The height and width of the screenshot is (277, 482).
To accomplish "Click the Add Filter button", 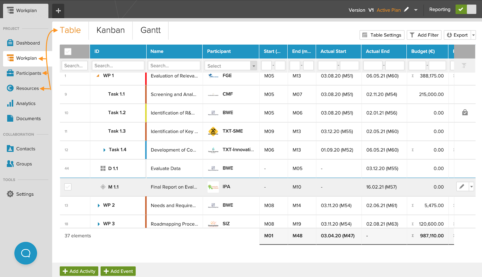I will (424, 35).
